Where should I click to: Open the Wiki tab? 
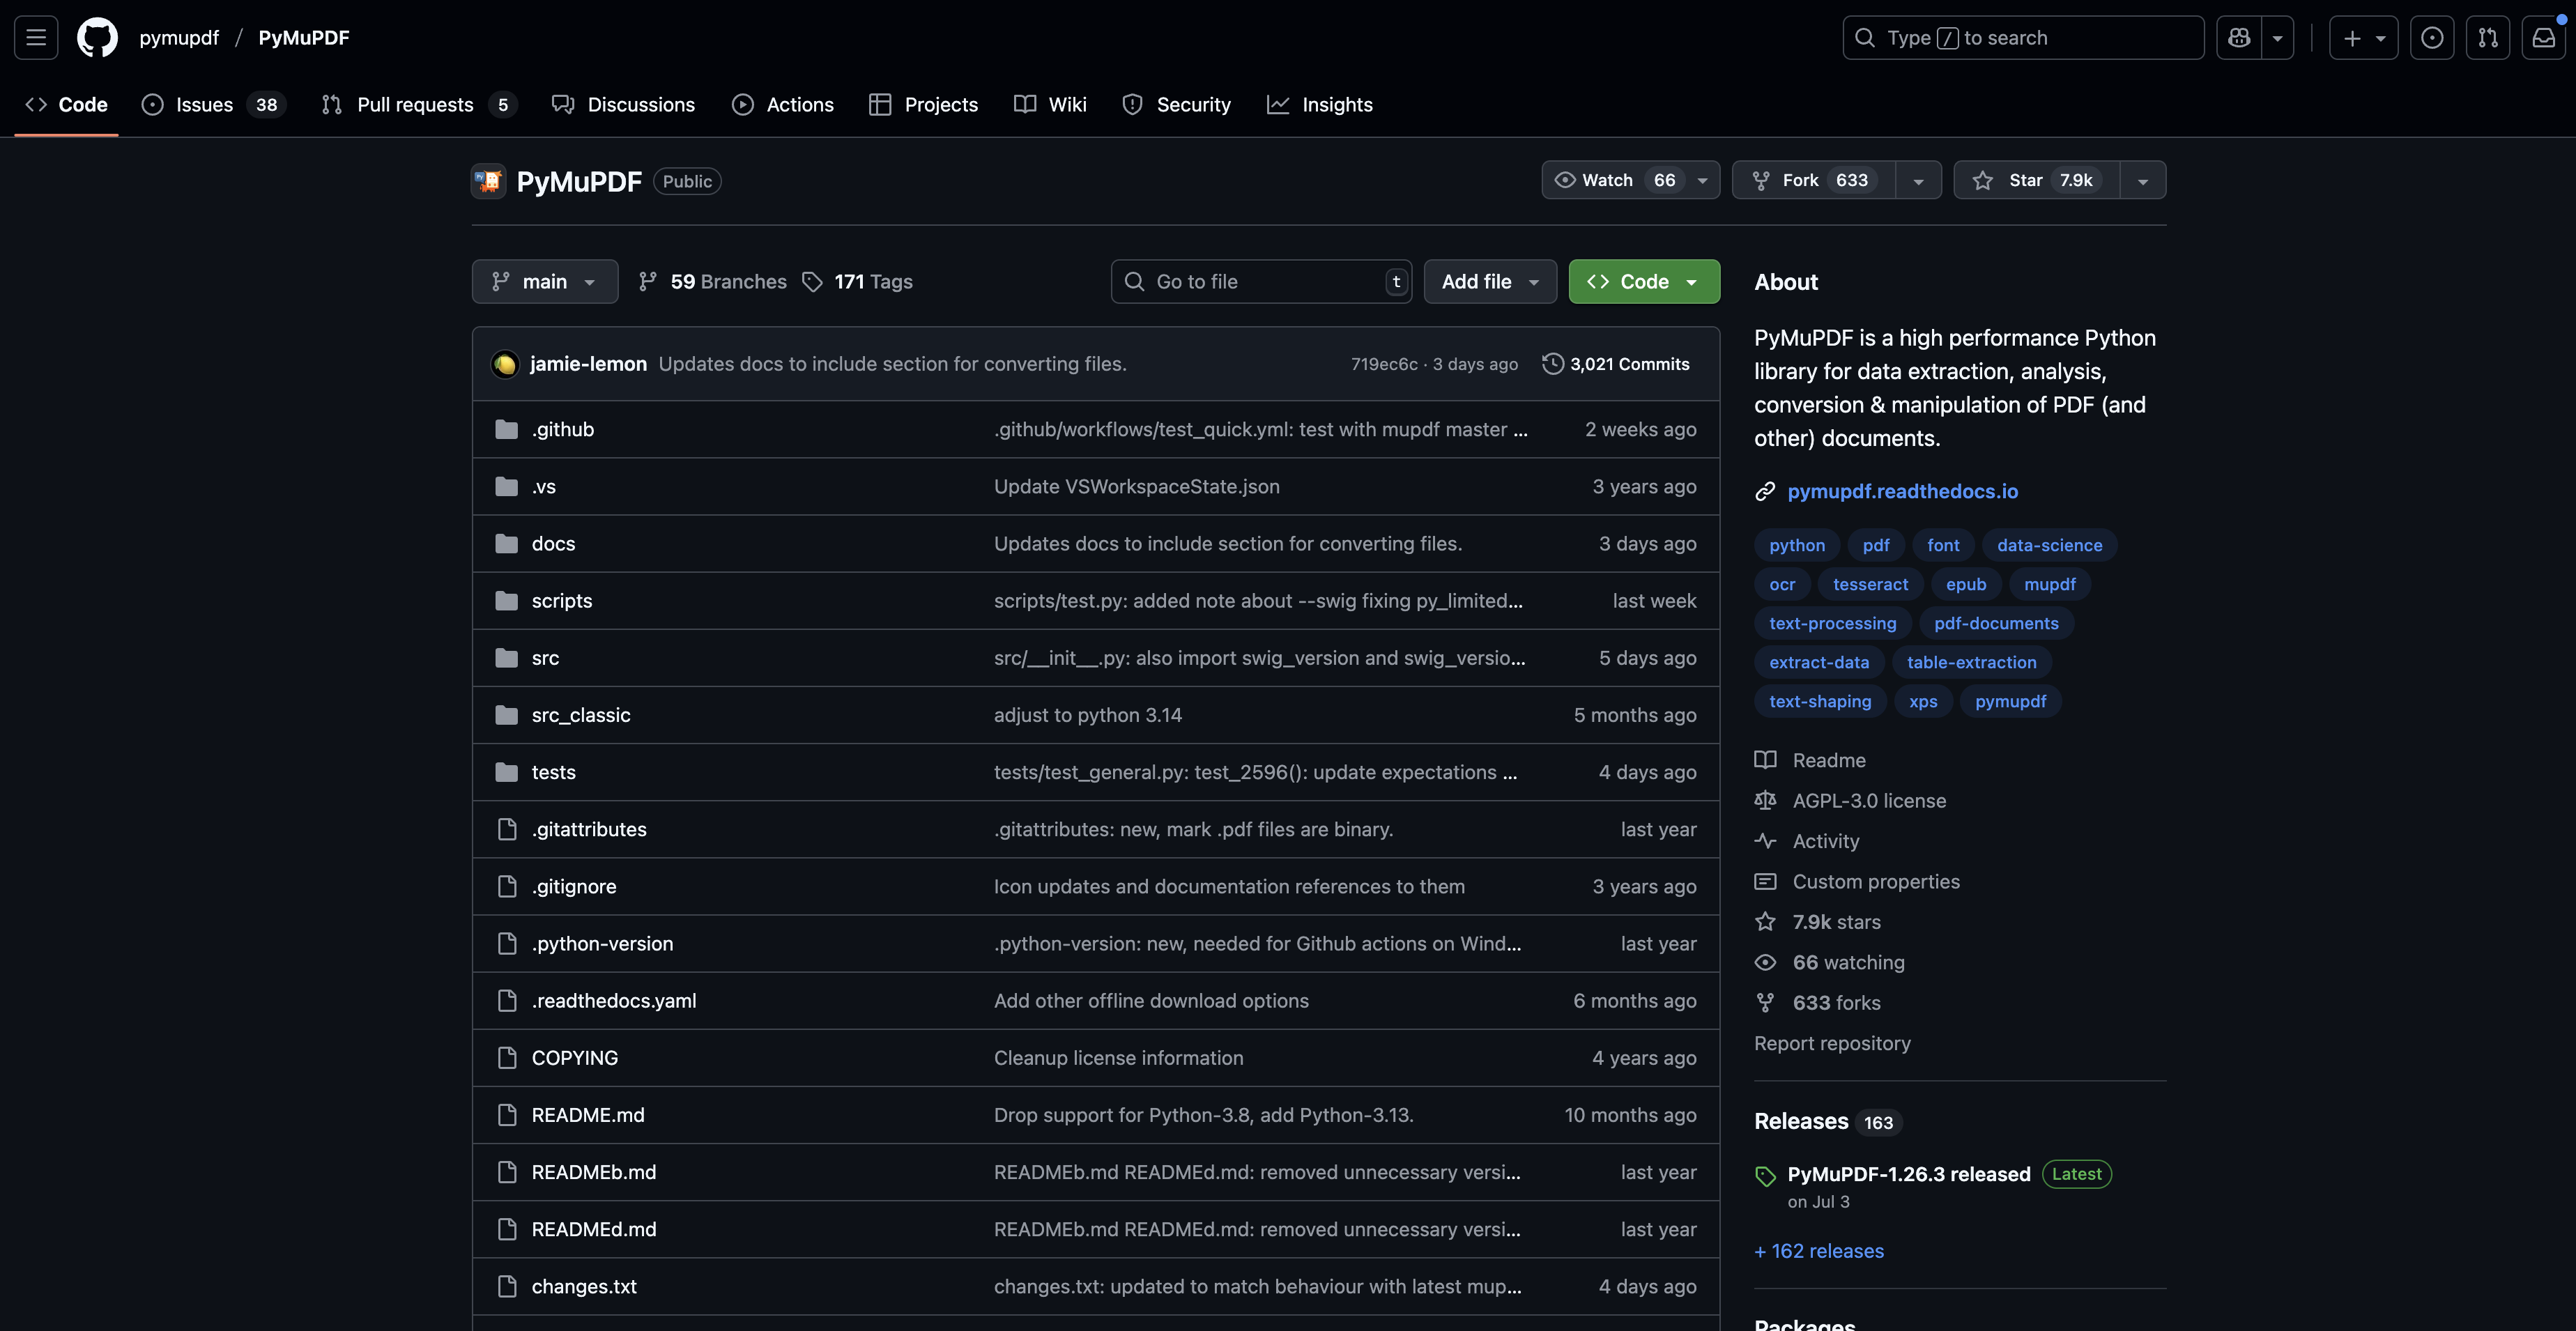click(x=1050, y=104)
